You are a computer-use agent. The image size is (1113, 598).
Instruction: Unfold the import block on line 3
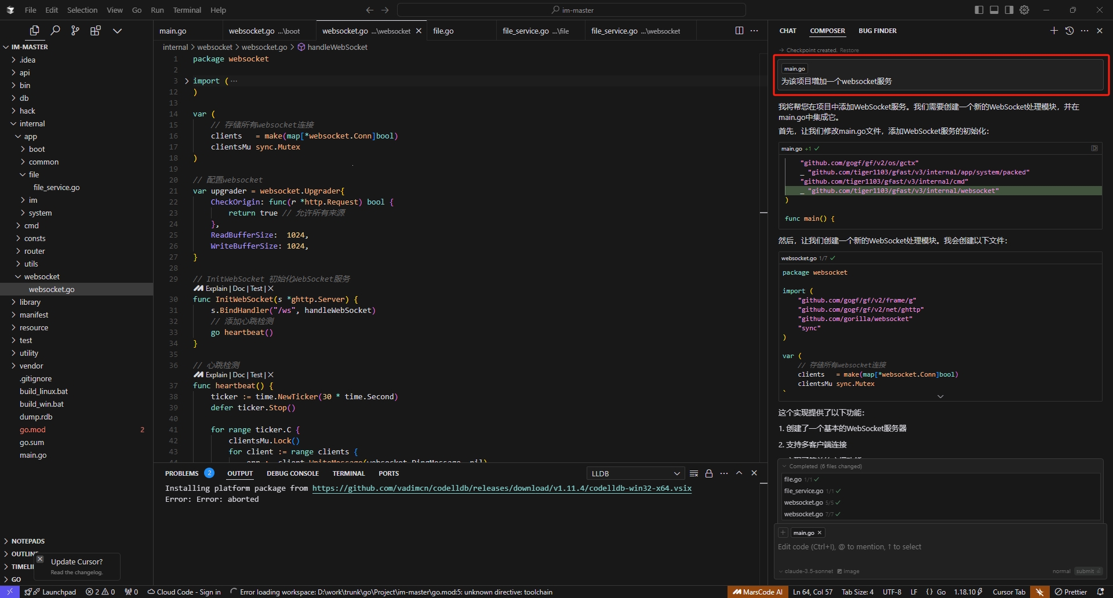(x=187, y=81)
